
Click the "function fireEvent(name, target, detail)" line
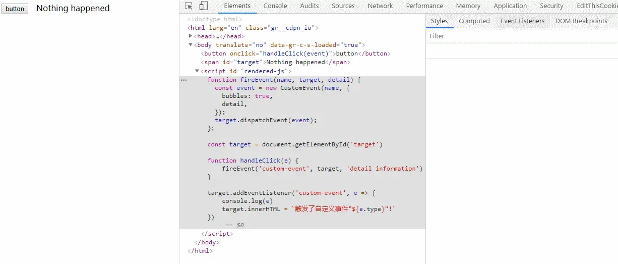click(284, 80)
